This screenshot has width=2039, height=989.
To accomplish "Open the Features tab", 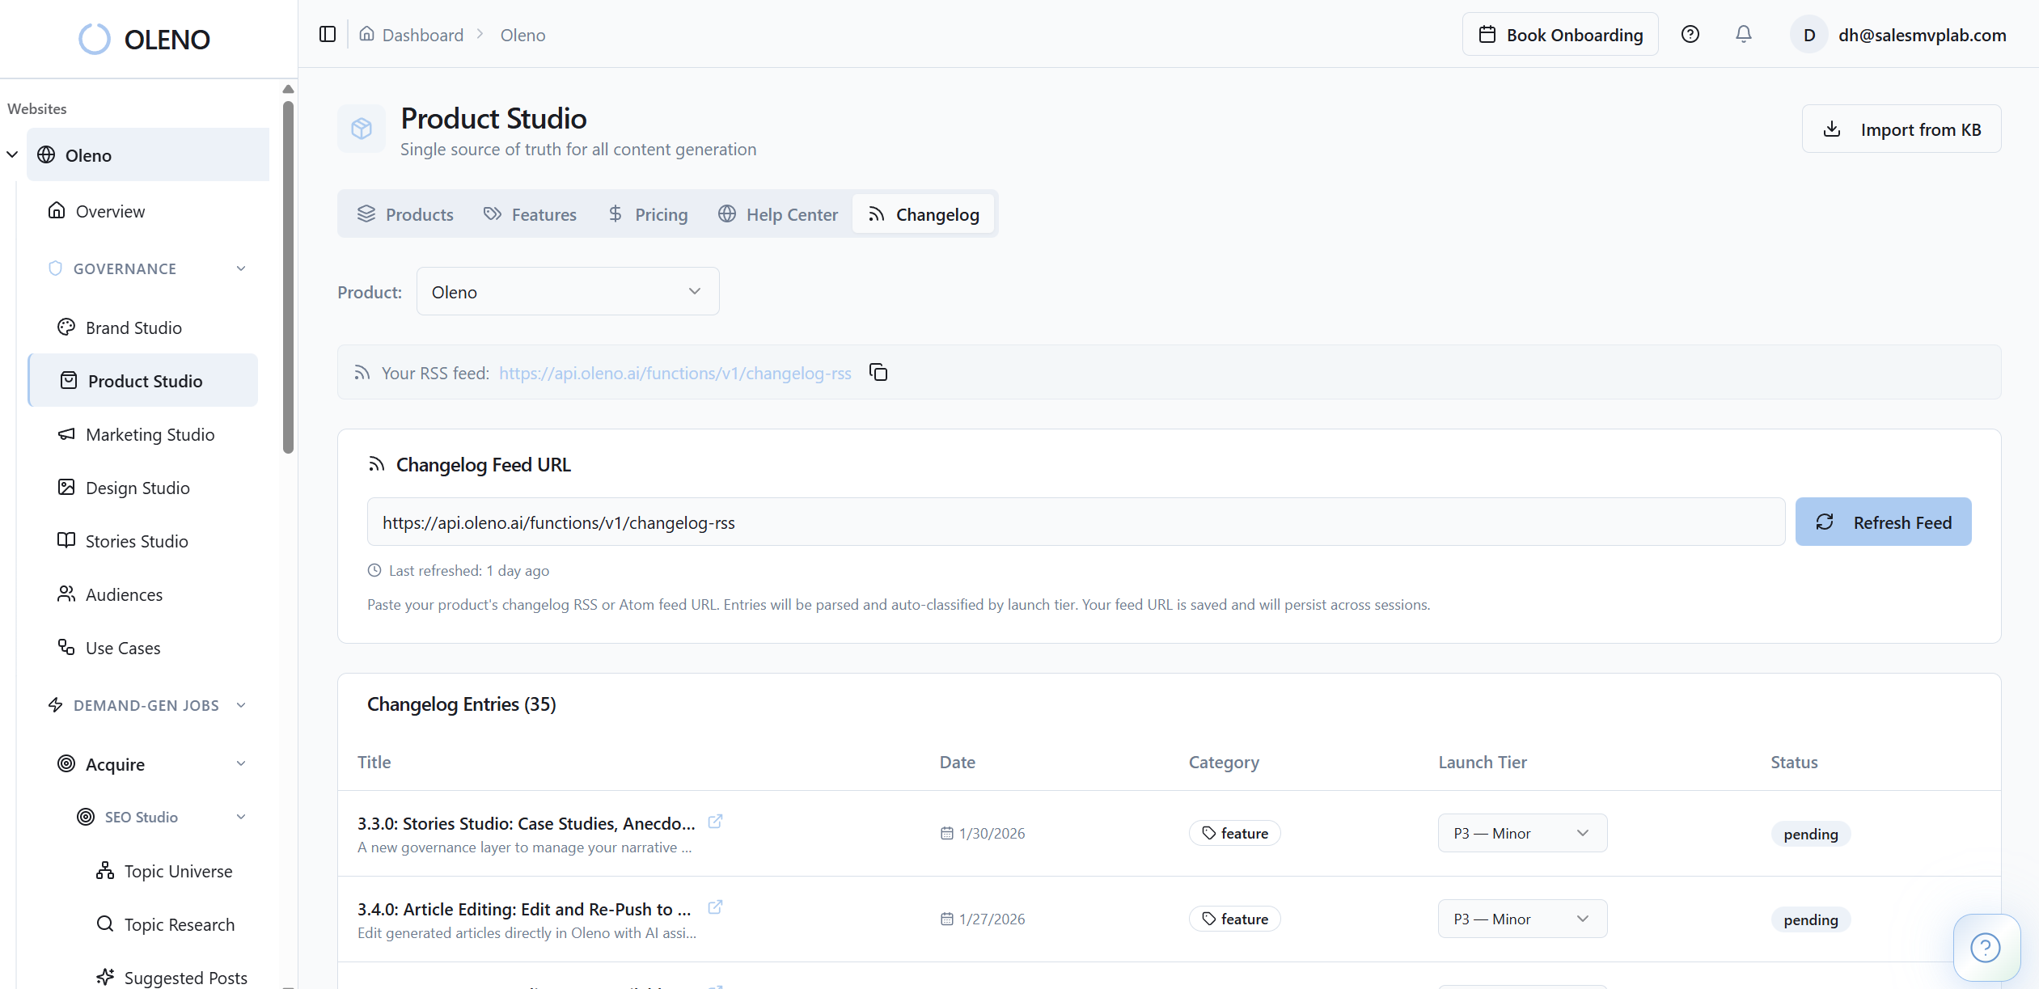I will pyautogui.click(x=531, y=213).
